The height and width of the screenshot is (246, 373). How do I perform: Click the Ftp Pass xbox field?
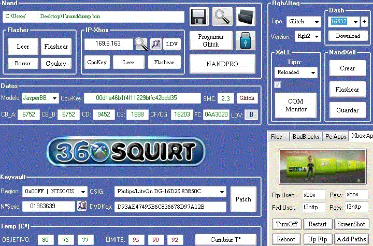(x=356, y=195)
